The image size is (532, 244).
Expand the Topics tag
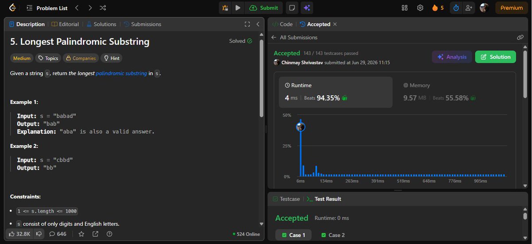click(48, 58)
